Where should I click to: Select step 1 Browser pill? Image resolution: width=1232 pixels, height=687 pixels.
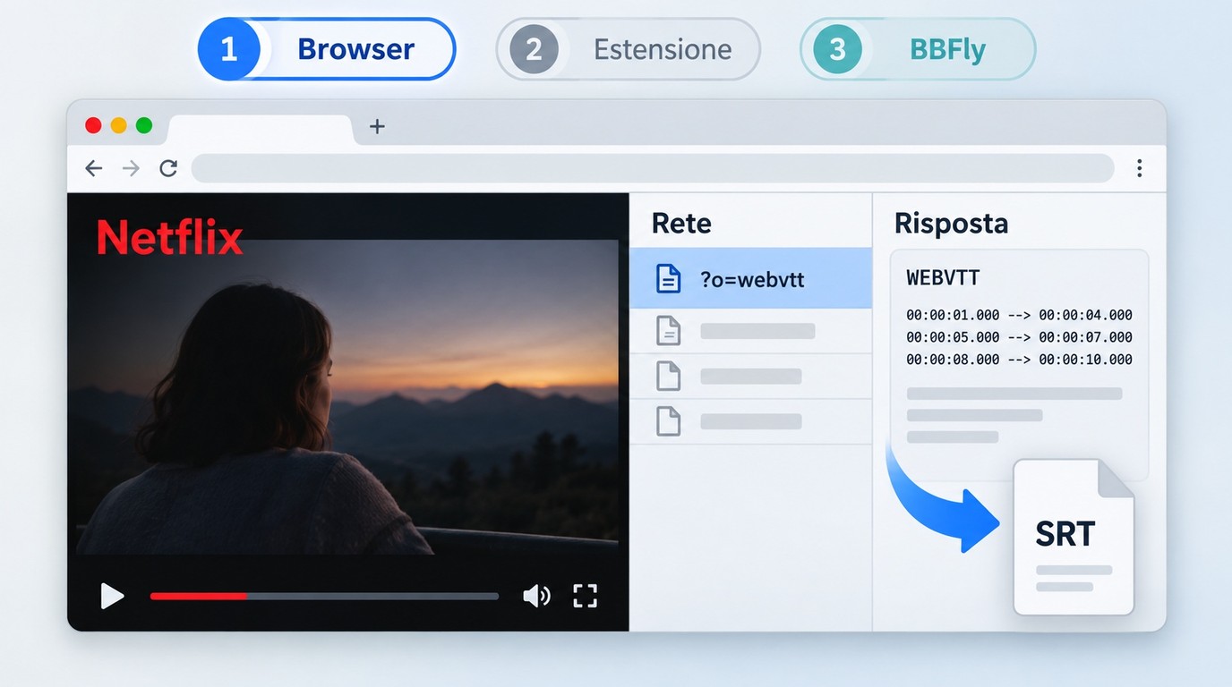327,48
